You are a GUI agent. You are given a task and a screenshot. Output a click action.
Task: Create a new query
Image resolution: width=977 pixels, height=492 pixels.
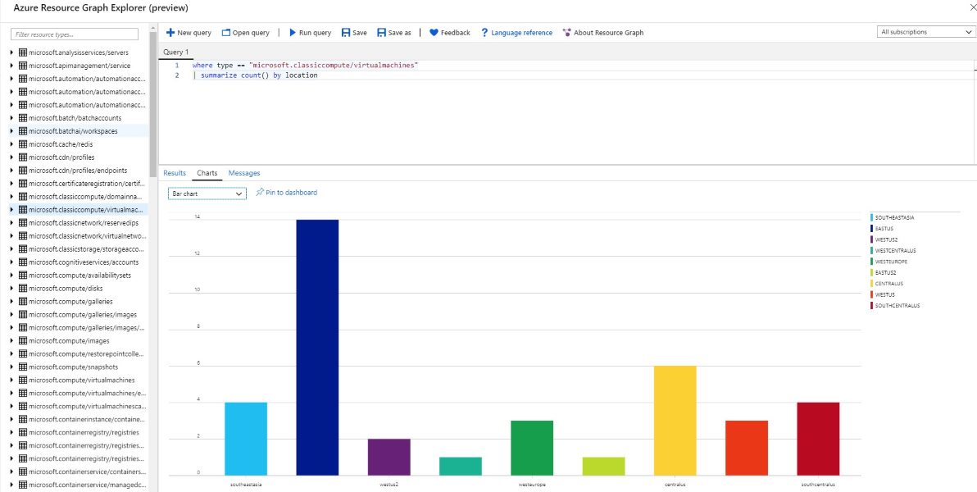188,32
